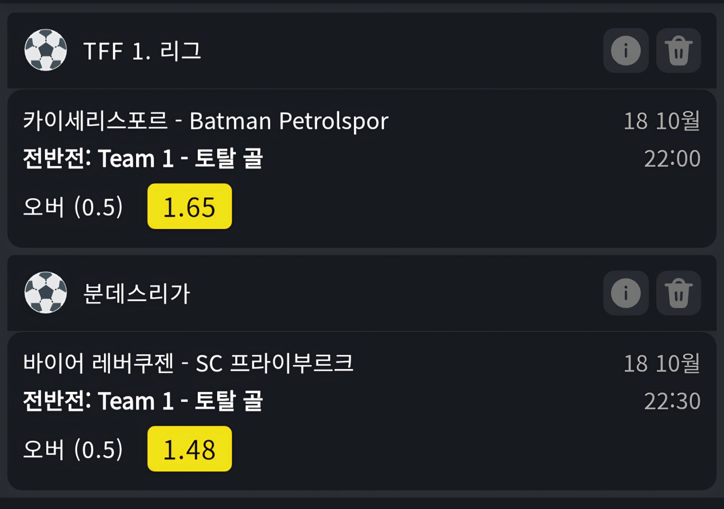
Task: Click the 분데스리가 league title
Action: tap(136, 293)
